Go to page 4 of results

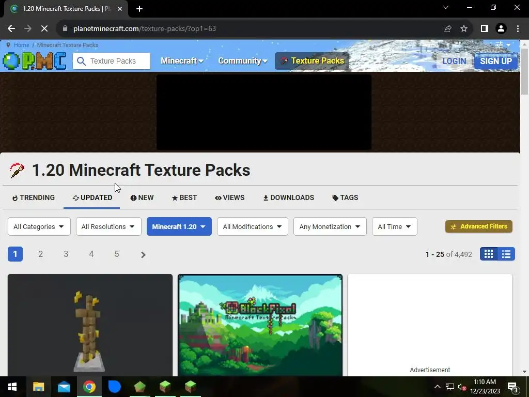point(91,254)
